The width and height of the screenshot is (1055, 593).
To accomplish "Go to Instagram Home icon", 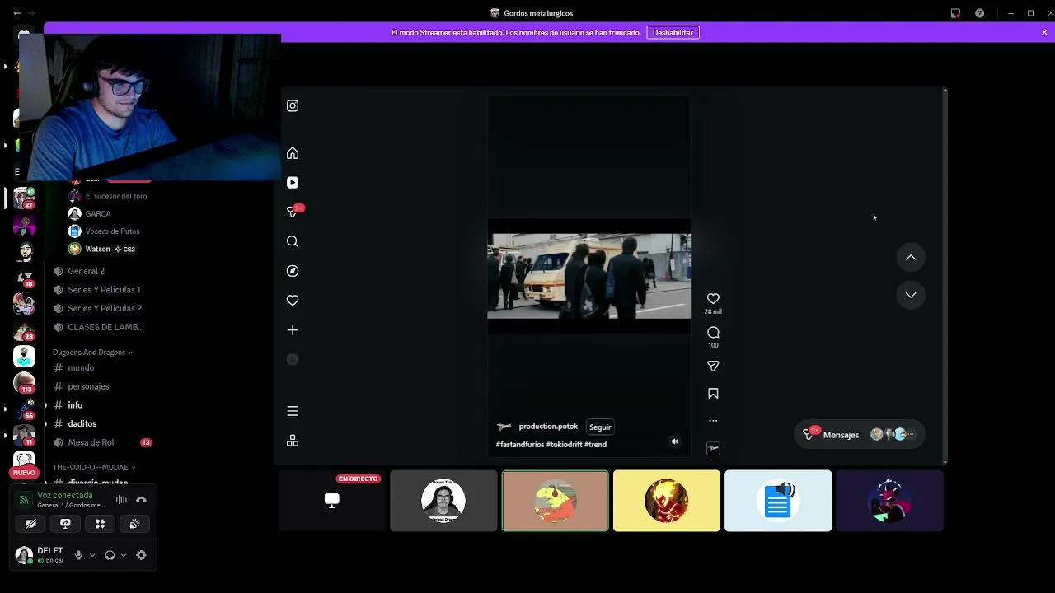I will (293, 153).
